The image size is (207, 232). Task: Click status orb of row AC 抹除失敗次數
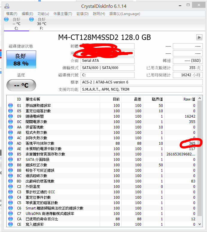(x=10, y=138)
